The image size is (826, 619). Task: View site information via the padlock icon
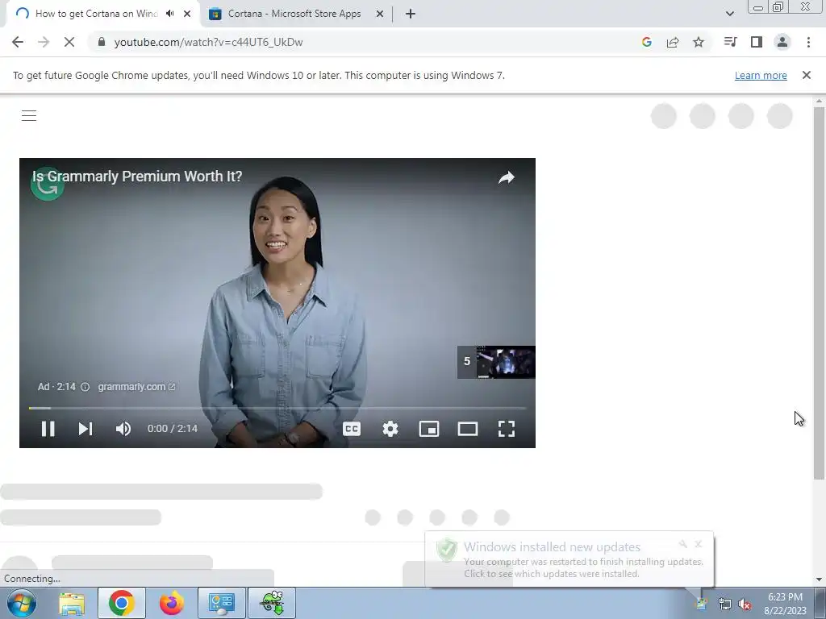(x=102, y=42)
